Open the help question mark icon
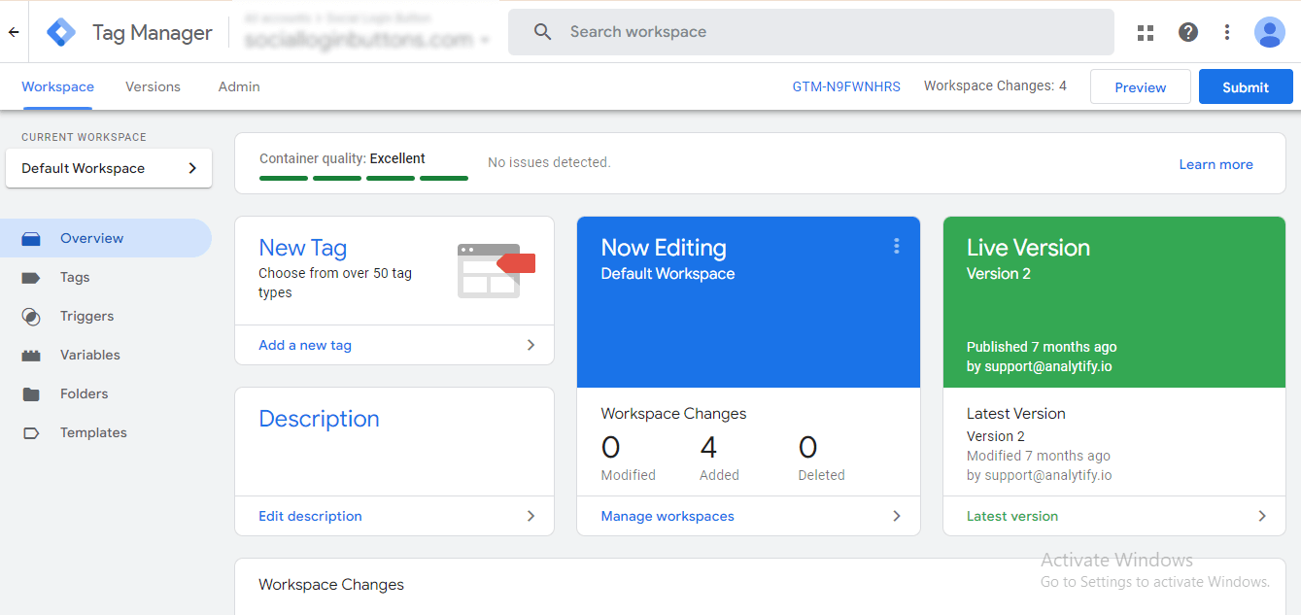Image resolution: width=1301 pixels, height=615 pixels. tap(1187, 32)
